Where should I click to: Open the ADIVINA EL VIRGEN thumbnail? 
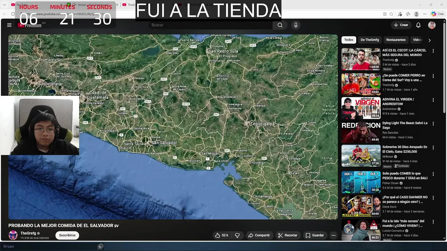coord(361,108)
